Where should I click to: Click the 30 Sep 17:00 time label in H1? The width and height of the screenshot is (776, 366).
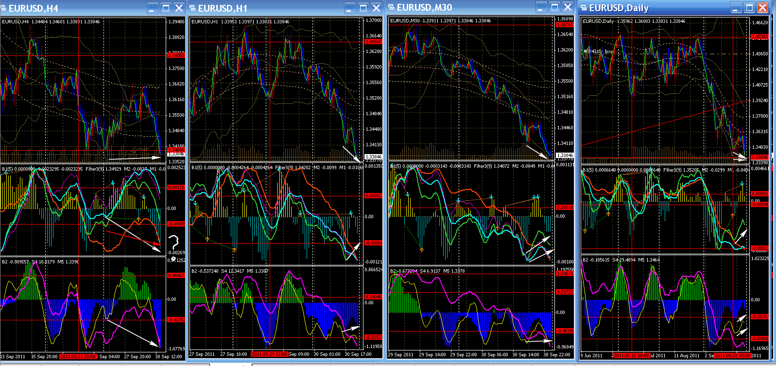coord(358,354)
